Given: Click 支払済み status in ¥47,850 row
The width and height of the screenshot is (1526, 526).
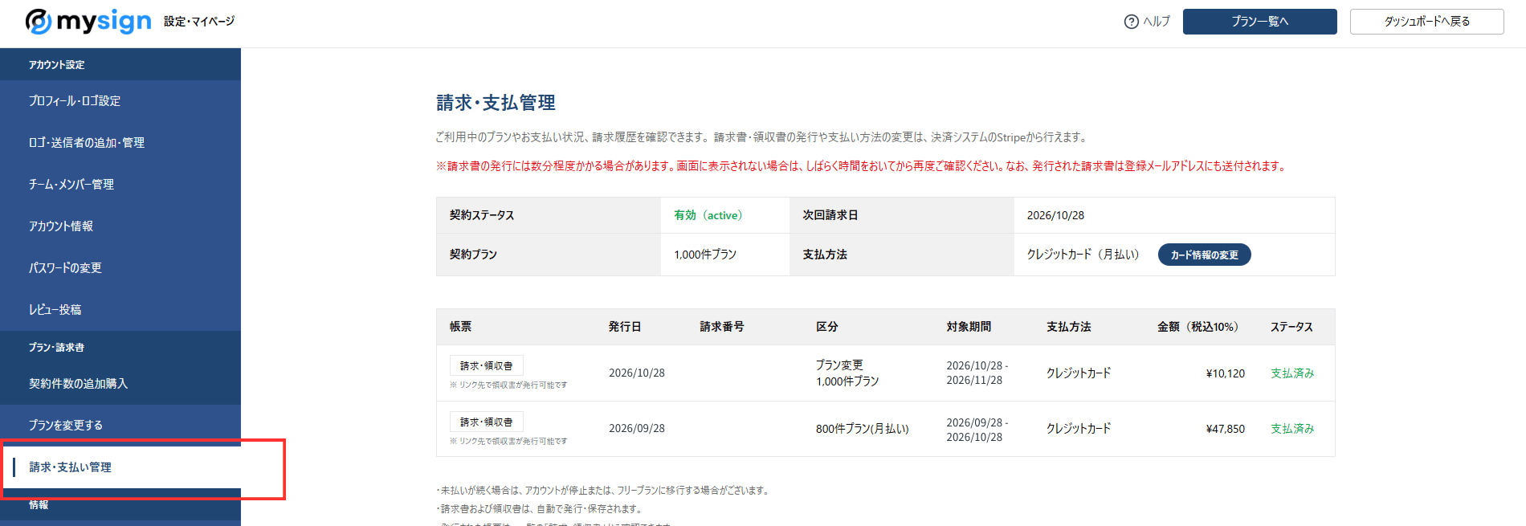Looking at the screenshot, I should click(1291, 429).
